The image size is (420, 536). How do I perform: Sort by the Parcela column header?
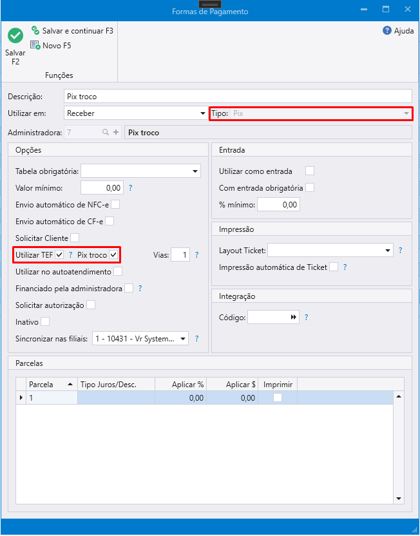[52, 385]
